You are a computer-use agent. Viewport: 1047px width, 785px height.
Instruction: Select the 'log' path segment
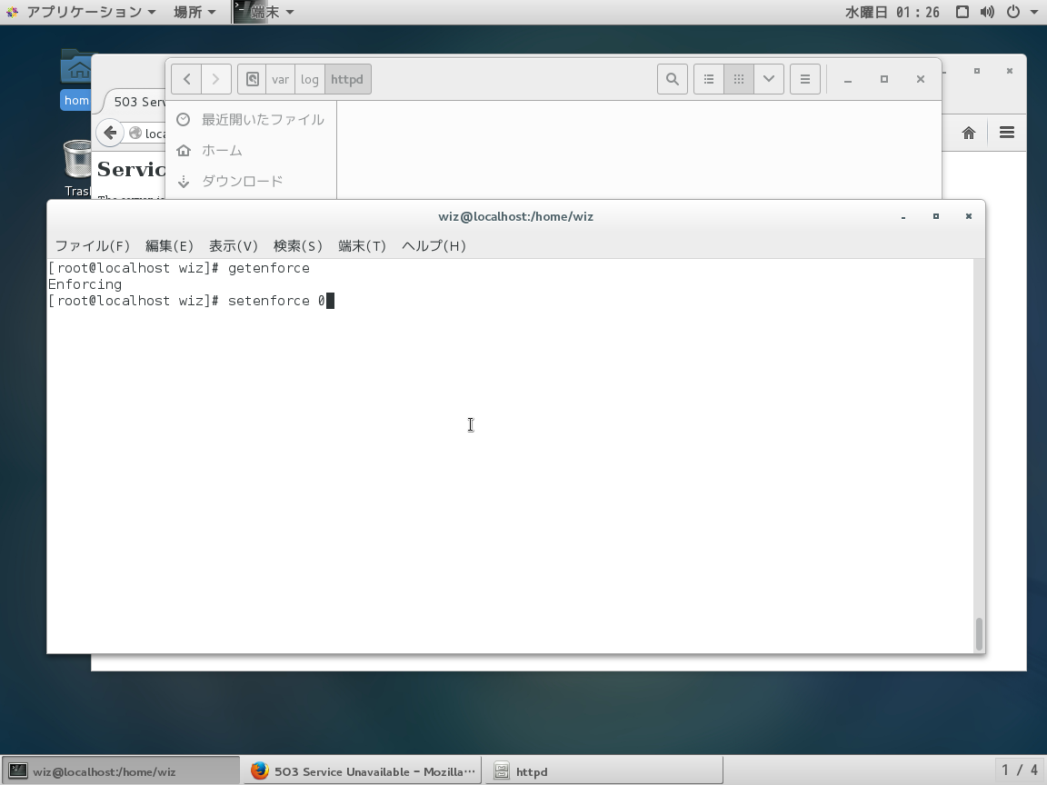click(x=309, y=79)
